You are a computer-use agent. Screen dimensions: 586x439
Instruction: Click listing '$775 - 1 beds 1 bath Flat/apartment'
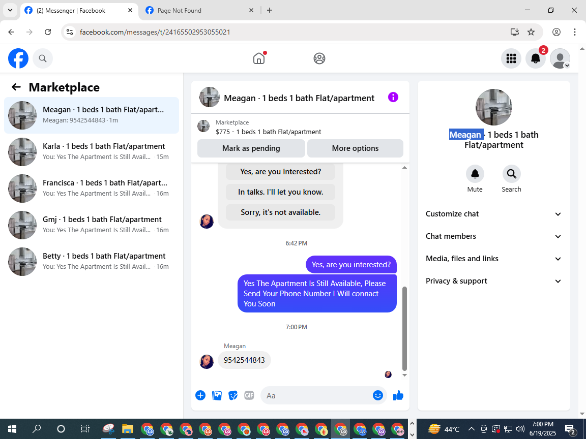(268, 132)
